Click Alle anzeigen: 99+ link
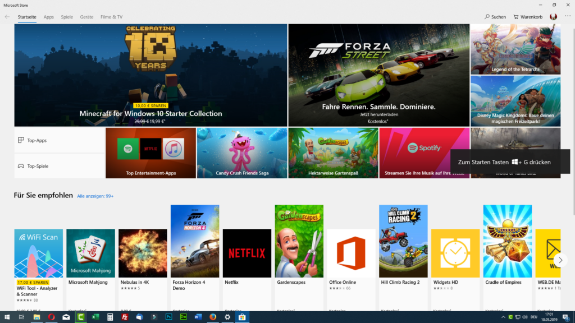 95,196
